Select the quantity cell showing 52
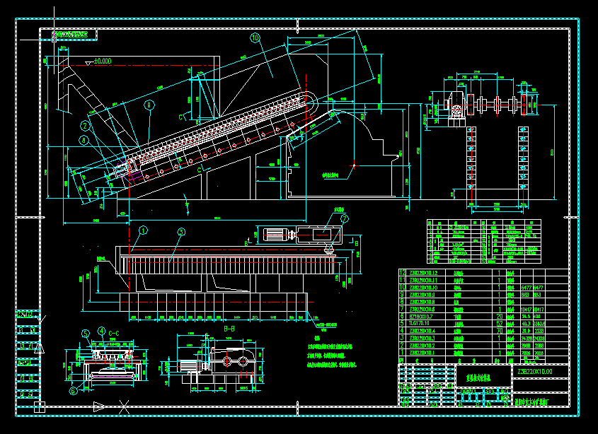 498,324
